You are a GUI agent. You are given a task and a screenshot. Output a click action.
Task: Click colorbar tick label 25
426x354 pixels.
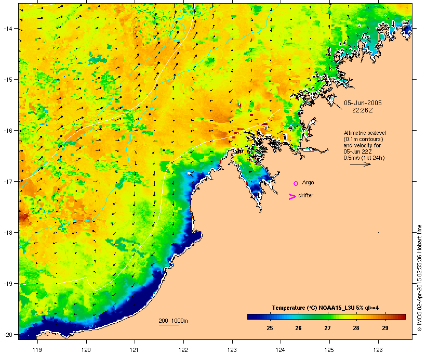click(270, 328)
